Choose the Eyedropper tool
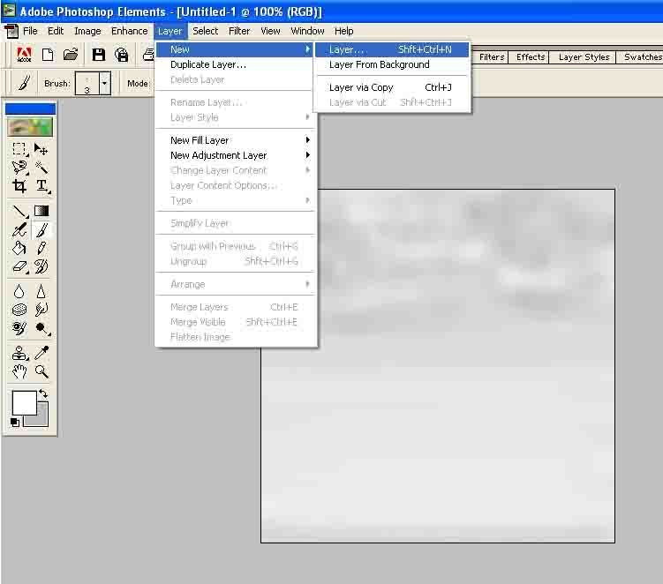Image resolution: width=663 pixels, height=584 pixels. [41, 353]
